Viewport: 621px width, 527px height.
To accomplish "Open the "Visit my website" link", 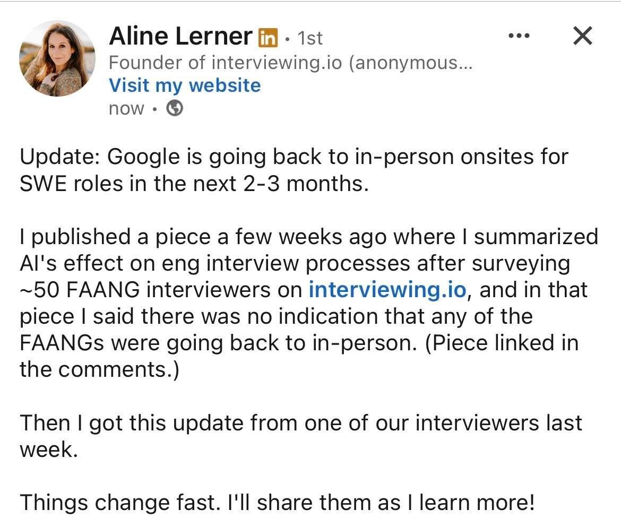I will pyautogui.click(x=185, y=85).
